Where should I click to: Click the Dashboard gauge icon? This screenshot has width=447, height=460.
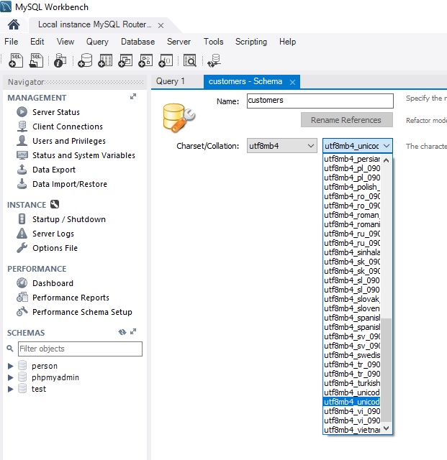(x=22, y=282)
